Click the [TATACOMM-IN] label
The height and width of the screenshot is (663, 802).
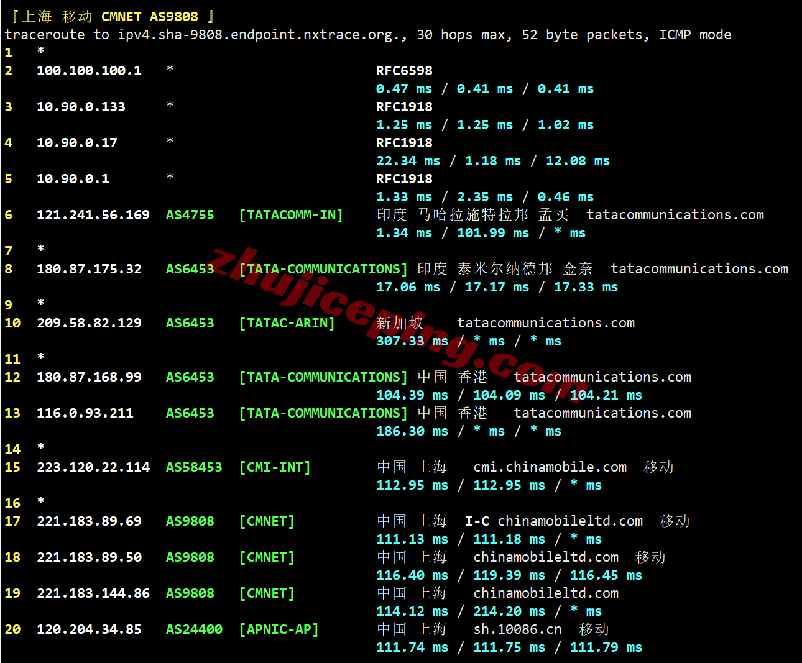click(291, 215)
